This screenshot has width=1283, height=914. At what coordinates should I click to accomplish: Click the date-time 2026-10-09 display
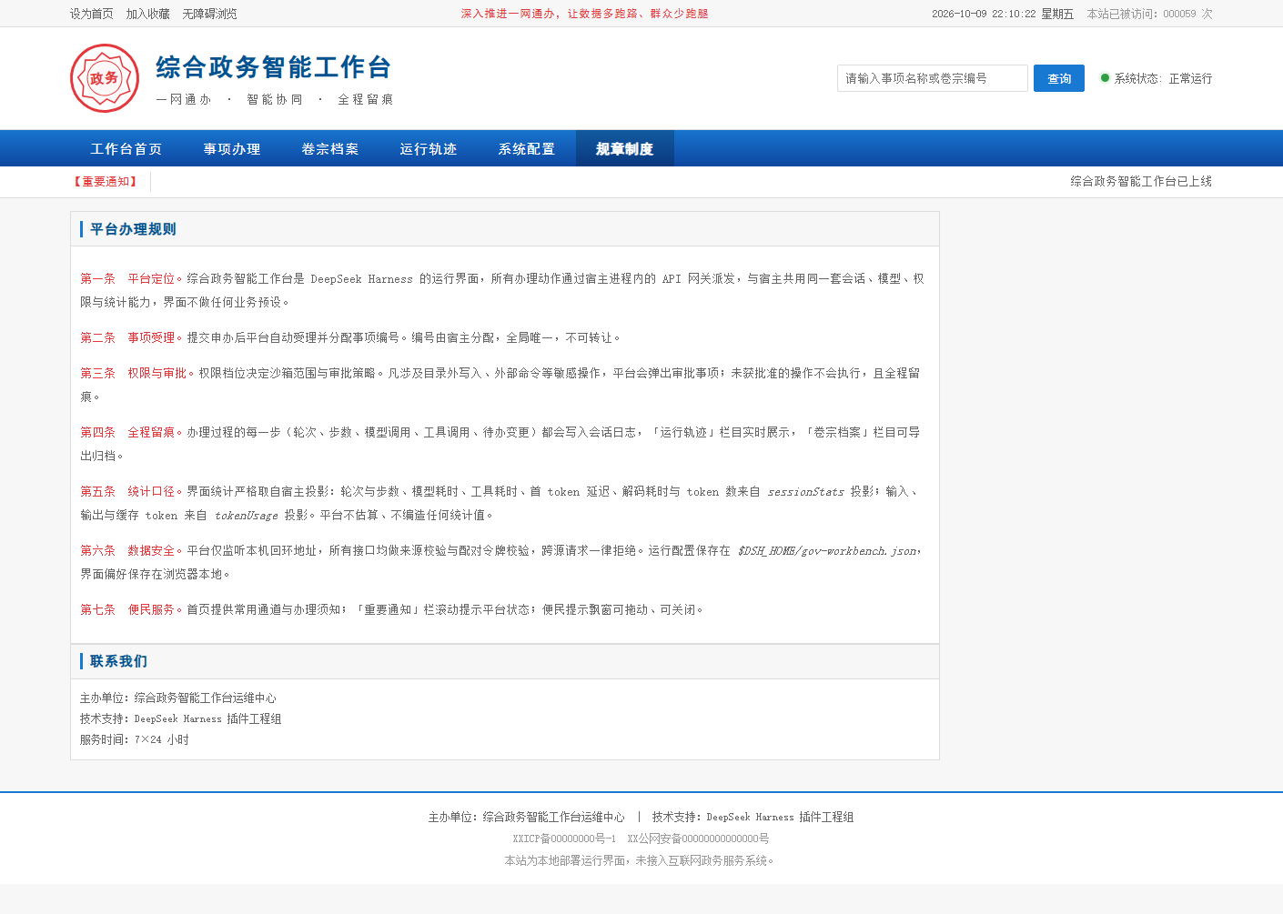pos(1003,14)
